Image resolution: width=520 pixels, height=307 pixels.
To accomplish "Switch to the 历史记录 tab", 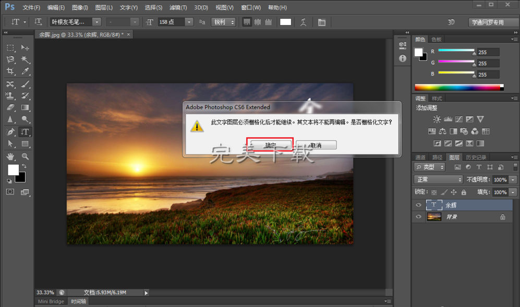I will [476, 157].
